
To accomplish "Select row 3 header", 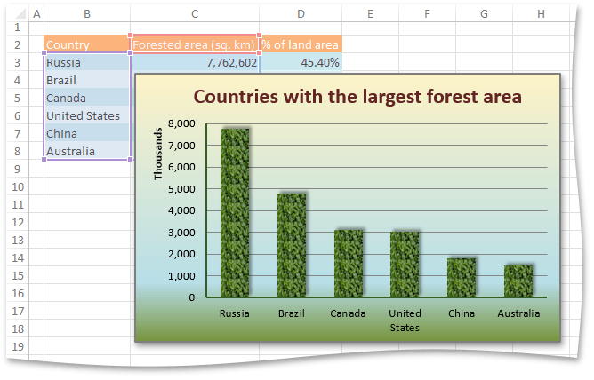I will [x=18, y=62].
